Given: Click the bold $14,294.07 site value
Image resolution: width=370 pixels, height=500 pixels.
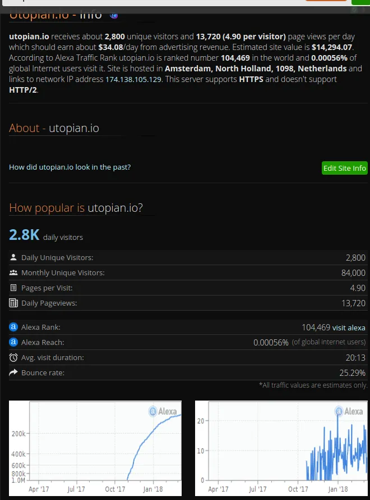Looking at the screenshot, I should [332, 48].
